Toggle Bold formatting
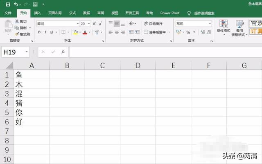This screenshot has height=164, width=262. coord(38,32)
